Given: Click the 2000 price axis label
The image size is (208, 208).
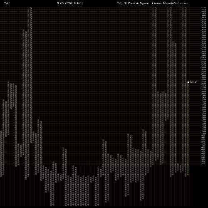Looking at the screenshot, I should 204,94.
